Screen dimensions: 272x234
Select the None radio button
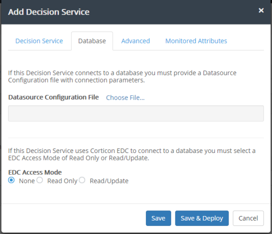tap(11, 180)
